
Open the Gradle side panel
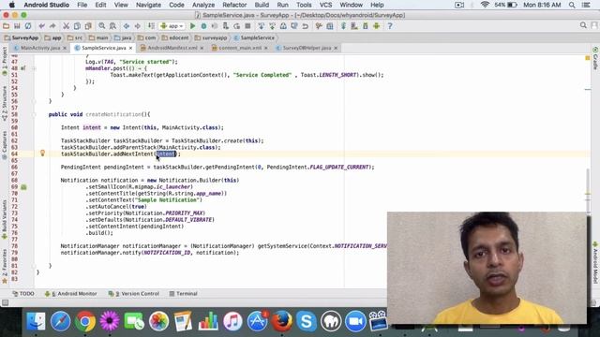coord(595,58)
